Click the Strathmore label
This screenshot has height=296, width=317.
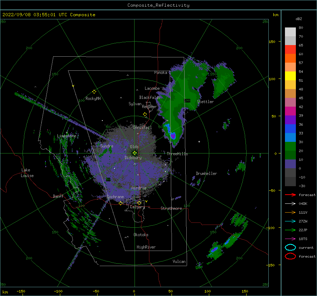click(171, 208)
